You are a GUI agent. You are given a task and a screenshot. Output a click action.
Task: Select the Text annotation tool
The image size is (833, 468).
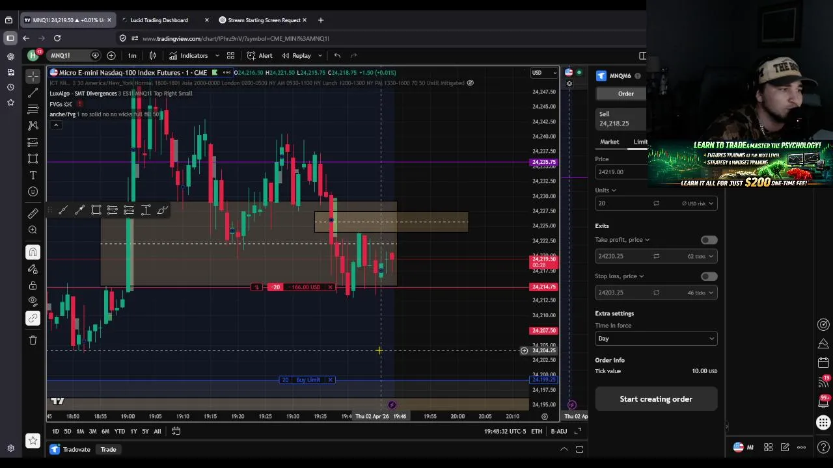33,175
